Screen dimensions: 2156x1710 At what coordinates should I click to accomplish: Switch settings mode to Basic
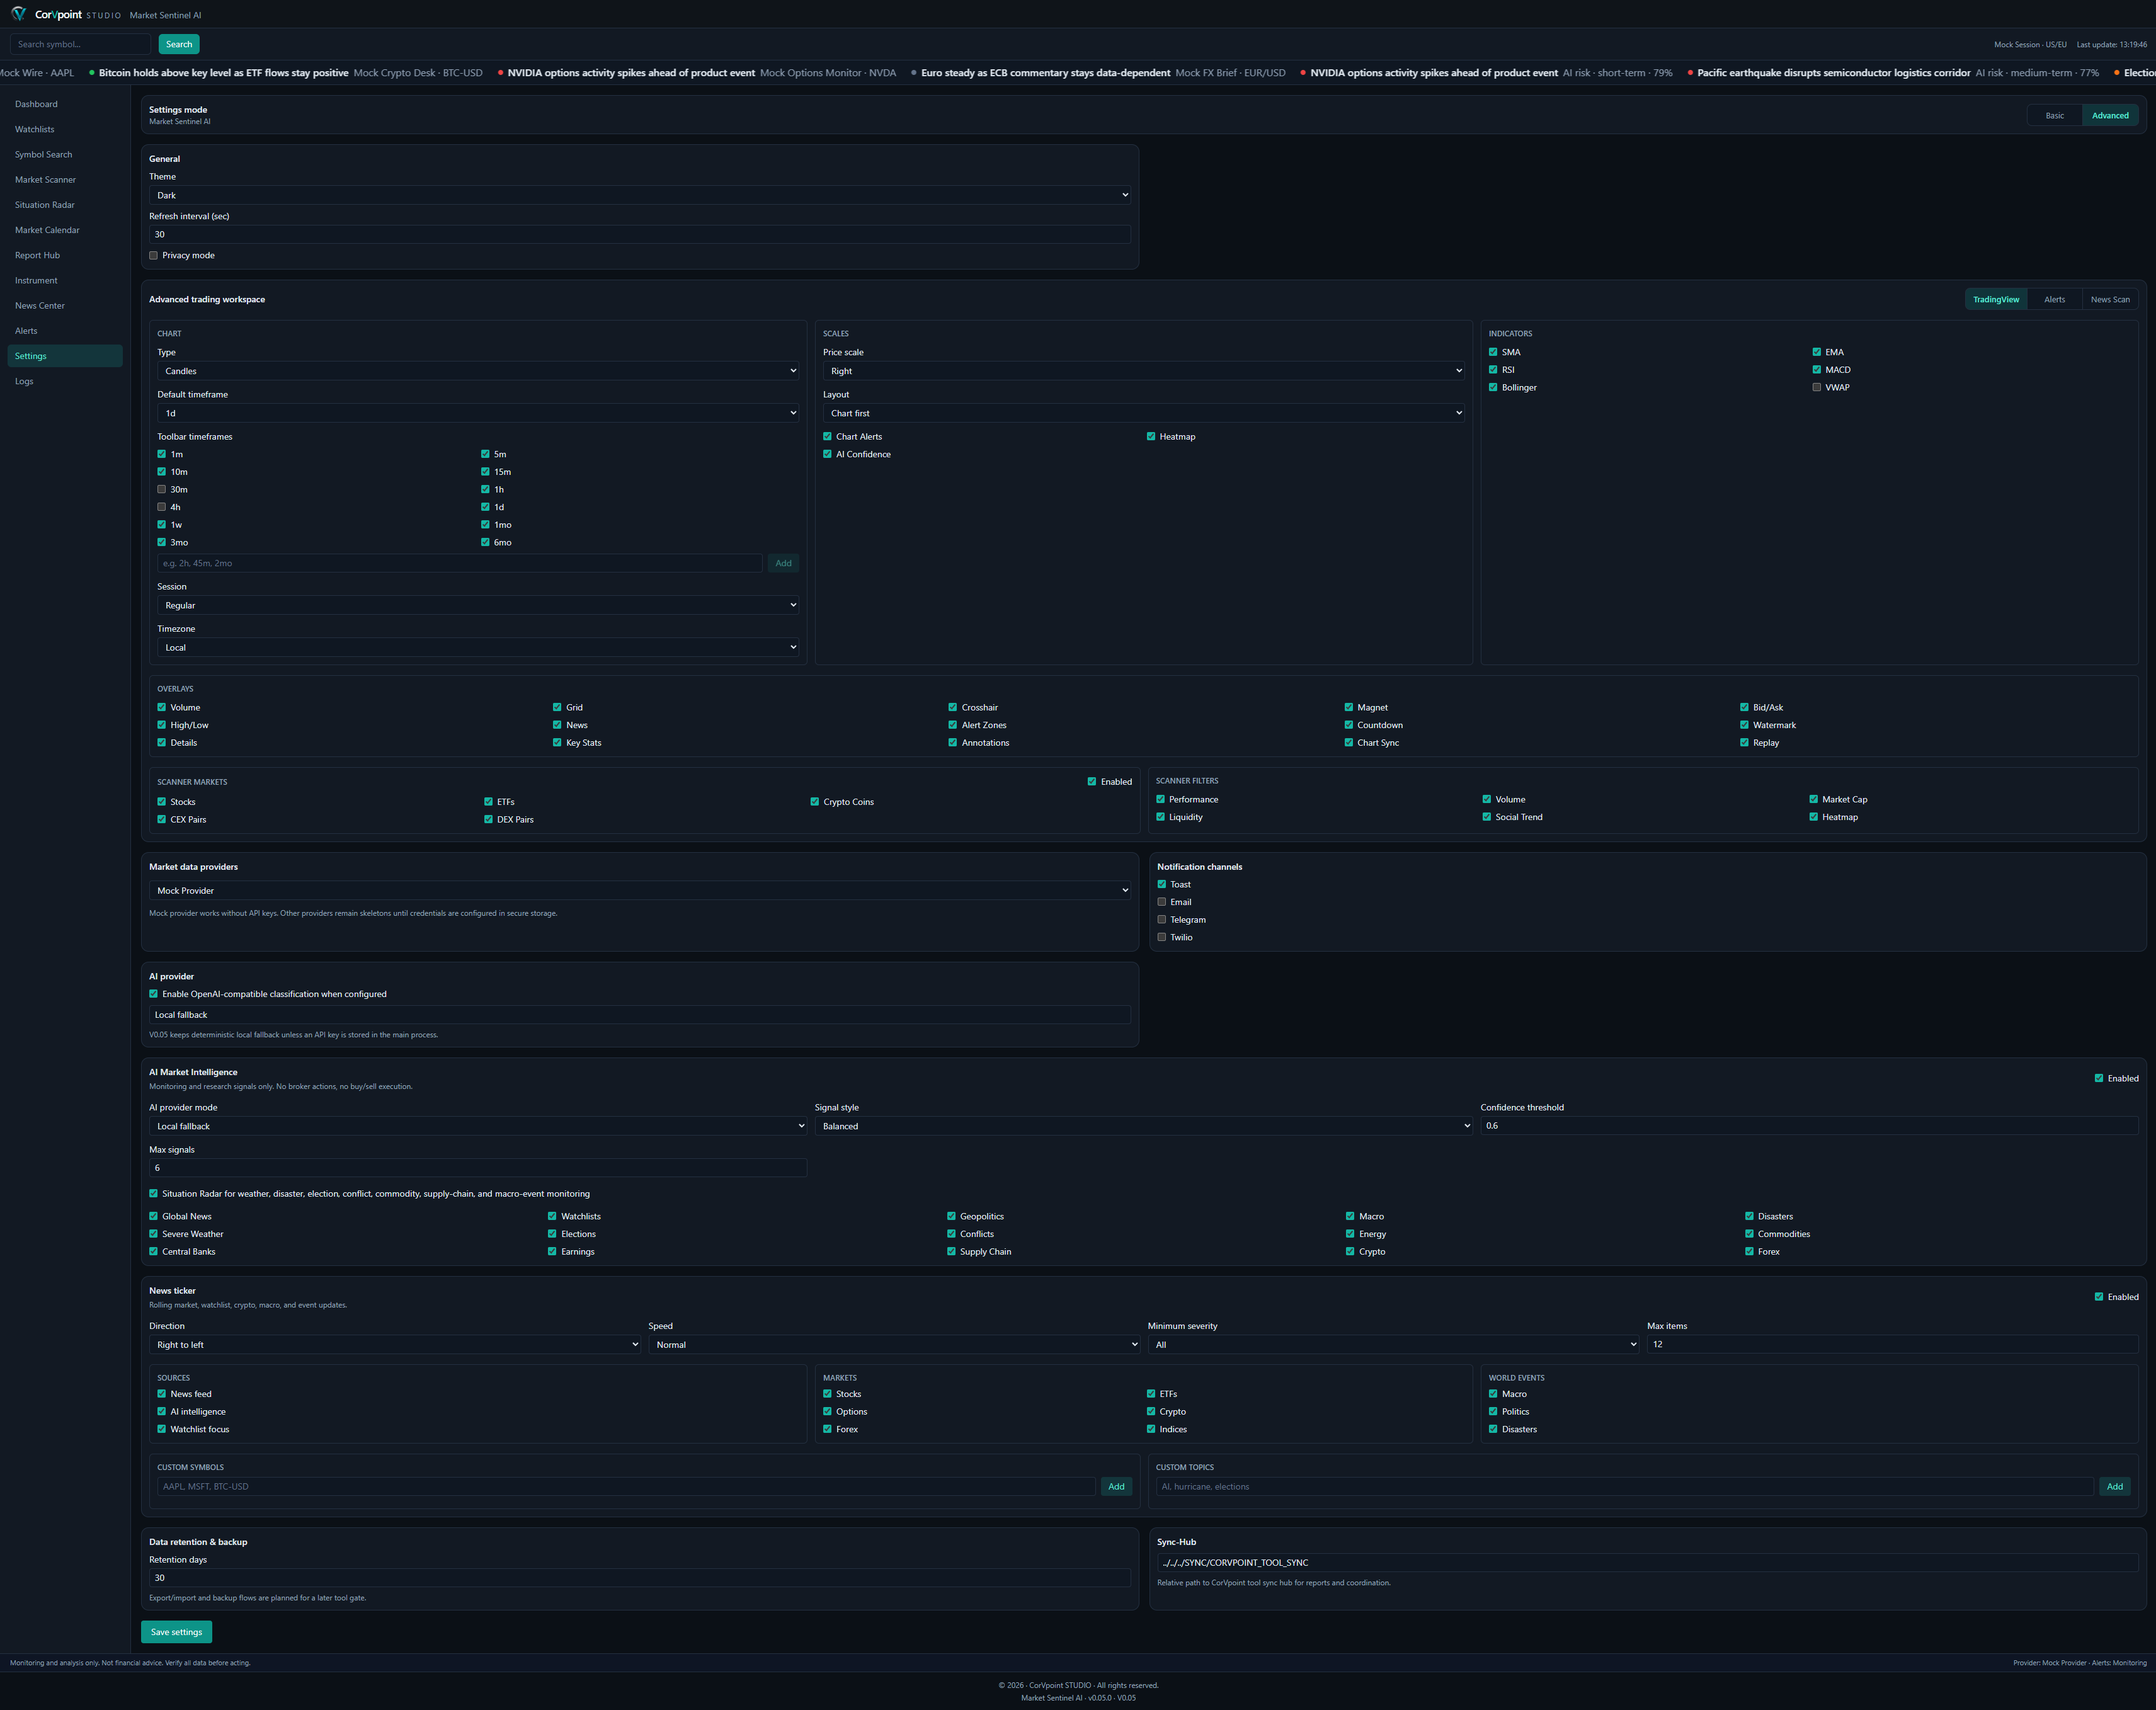pos(2054,115)
